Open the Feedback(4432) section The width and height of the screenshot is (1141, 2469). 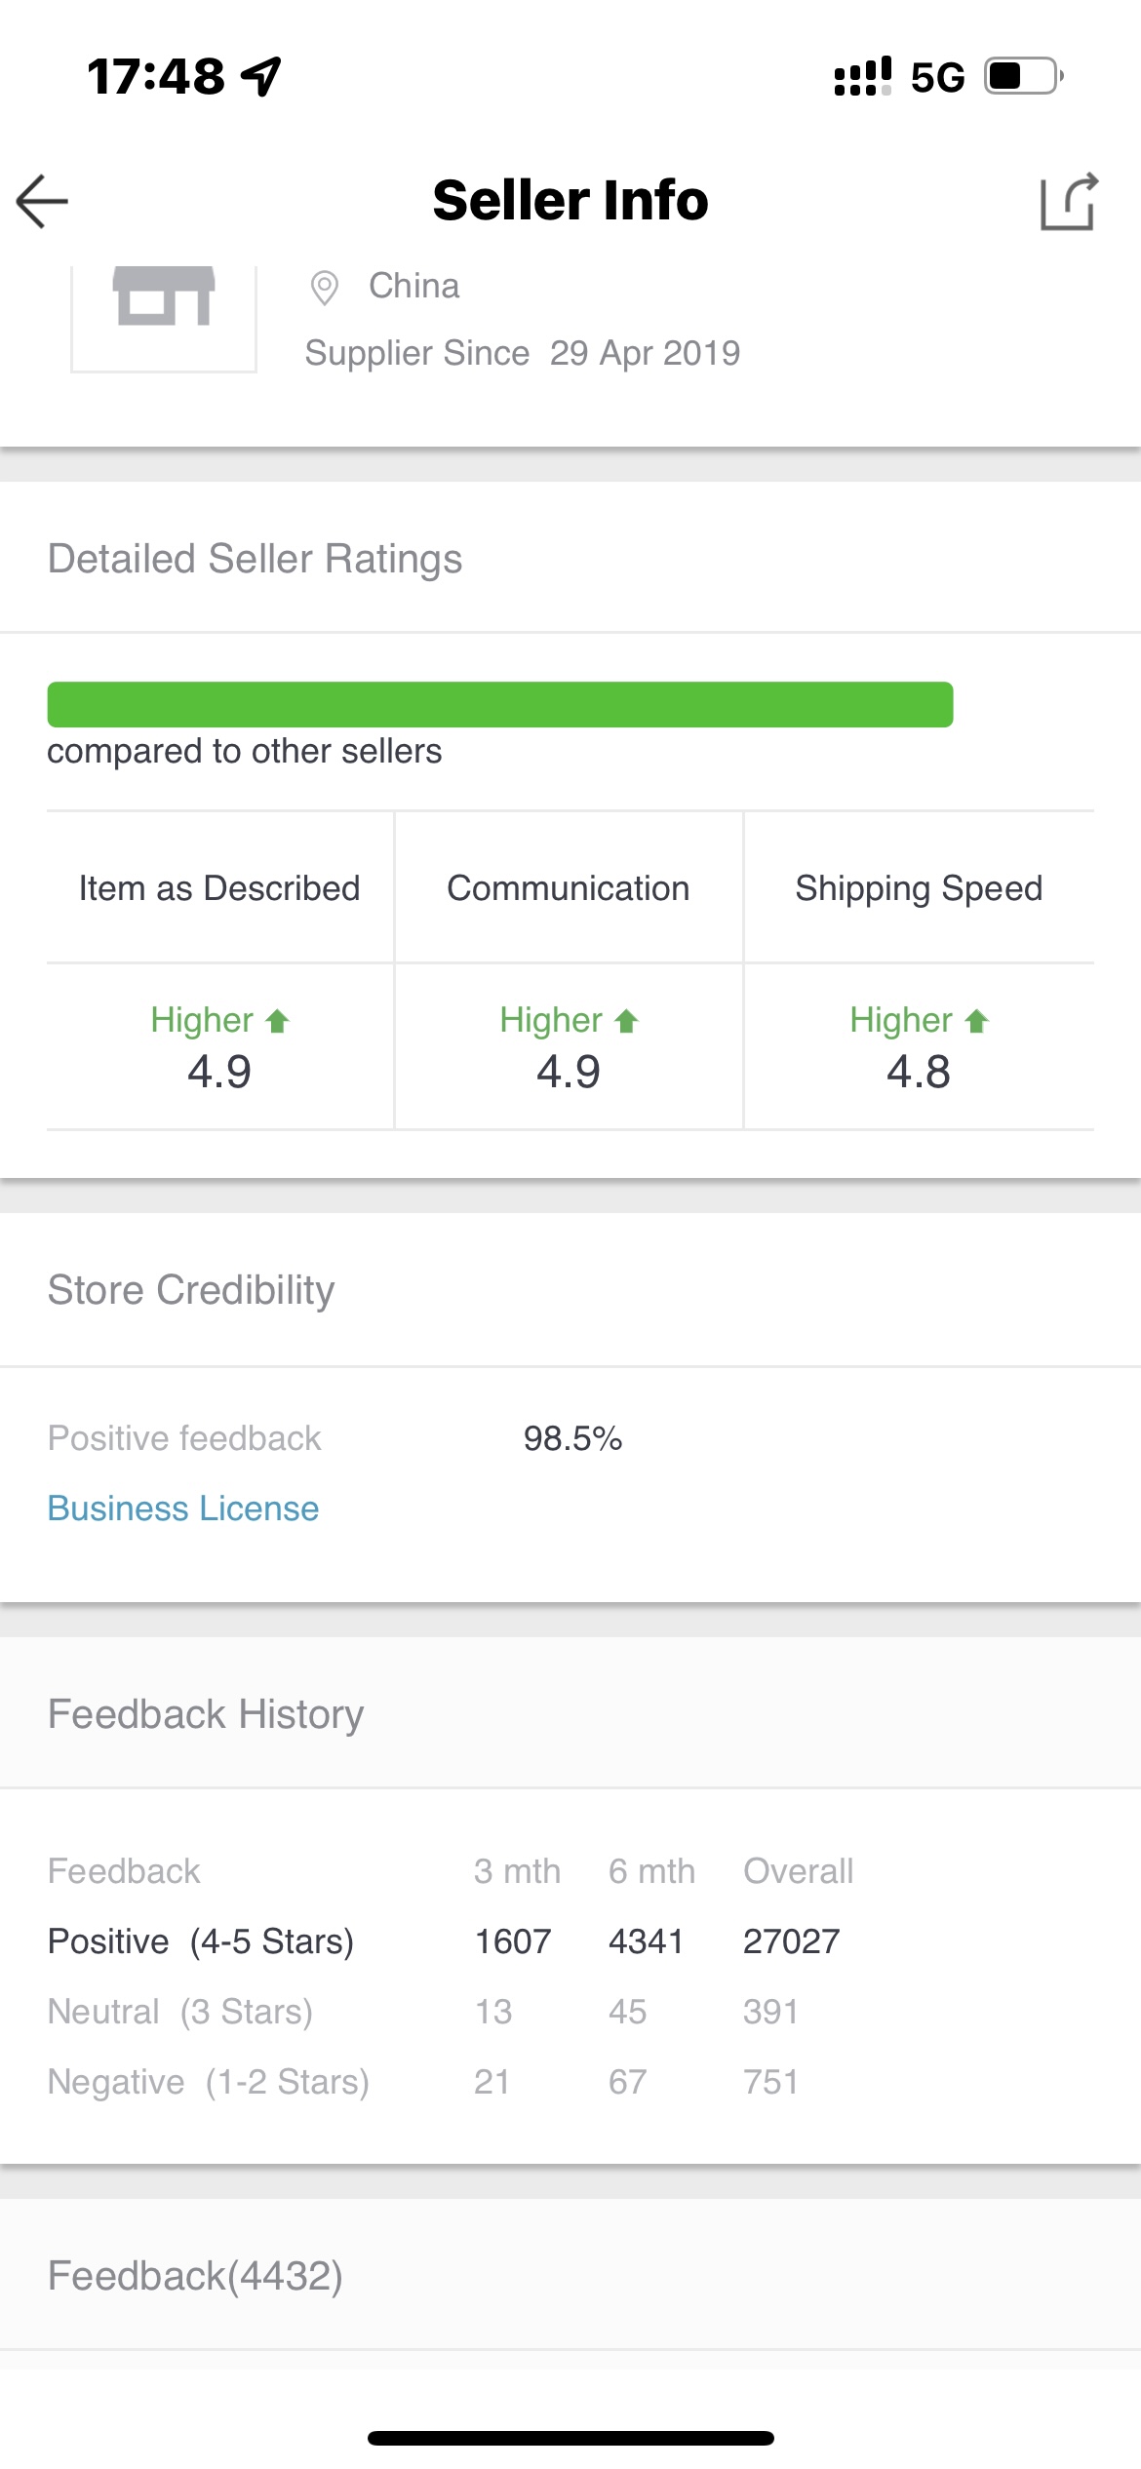(195, 2276)
